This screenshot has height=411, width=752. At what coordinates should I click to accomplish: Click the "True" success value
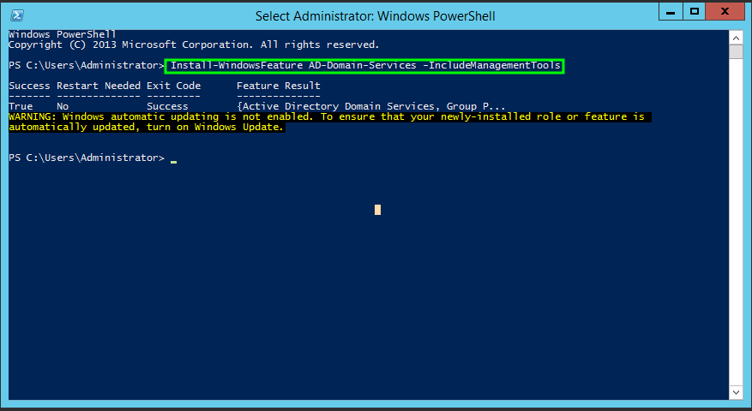click(x=21, y=106)
